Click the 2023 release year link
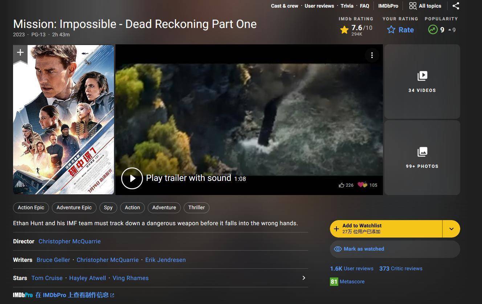 pyautogui.click(x=19, y=35)
